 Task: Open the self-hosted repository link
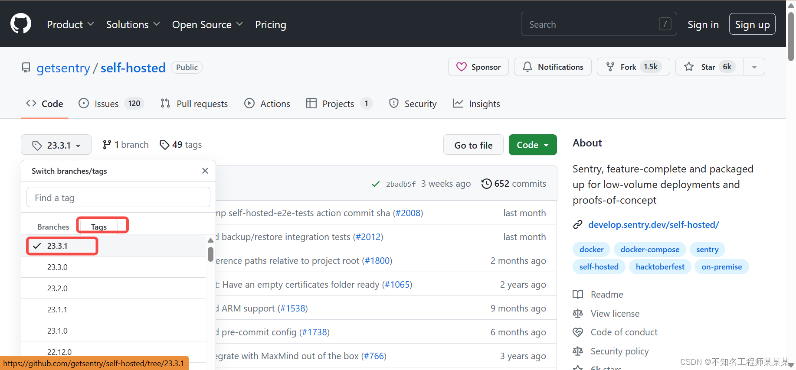tap(133, 68)
